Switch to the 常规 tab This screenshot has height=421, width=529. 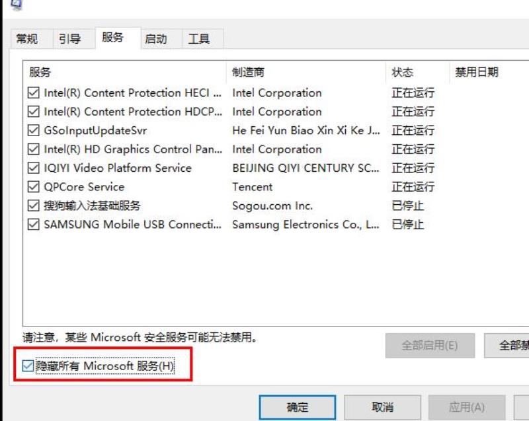click(x=28, y=39)
